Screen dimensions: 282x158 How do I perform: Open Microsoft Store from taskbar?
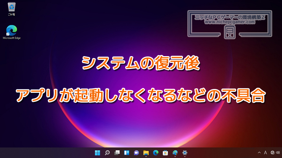pos(165,153)
